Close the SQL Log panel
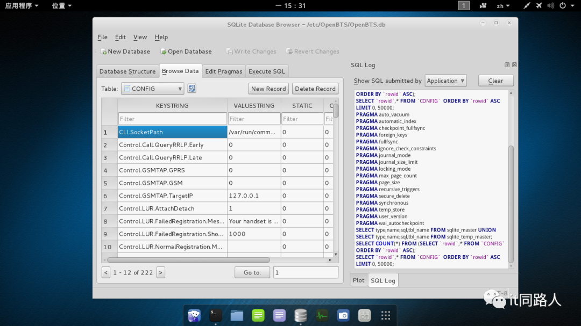This screenshot has height=326, width=581. point(514,65)
